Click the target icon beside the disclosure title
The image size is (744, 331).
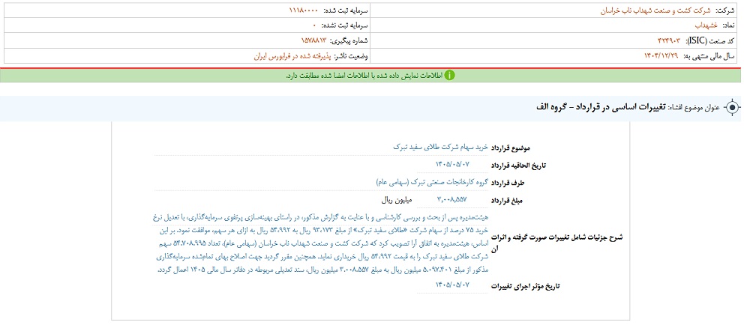pyautogui.click(x=733, y=108)
